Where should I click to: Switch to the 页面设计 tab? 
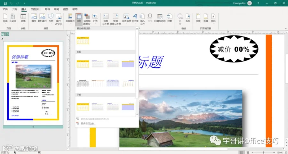[x=36, y=9]
